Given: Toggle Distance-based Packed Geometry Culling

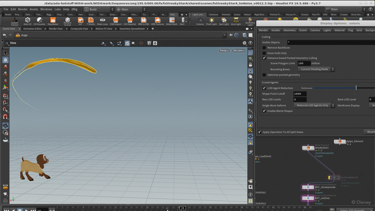Looking at the screenshot, I should click(264, 58).
